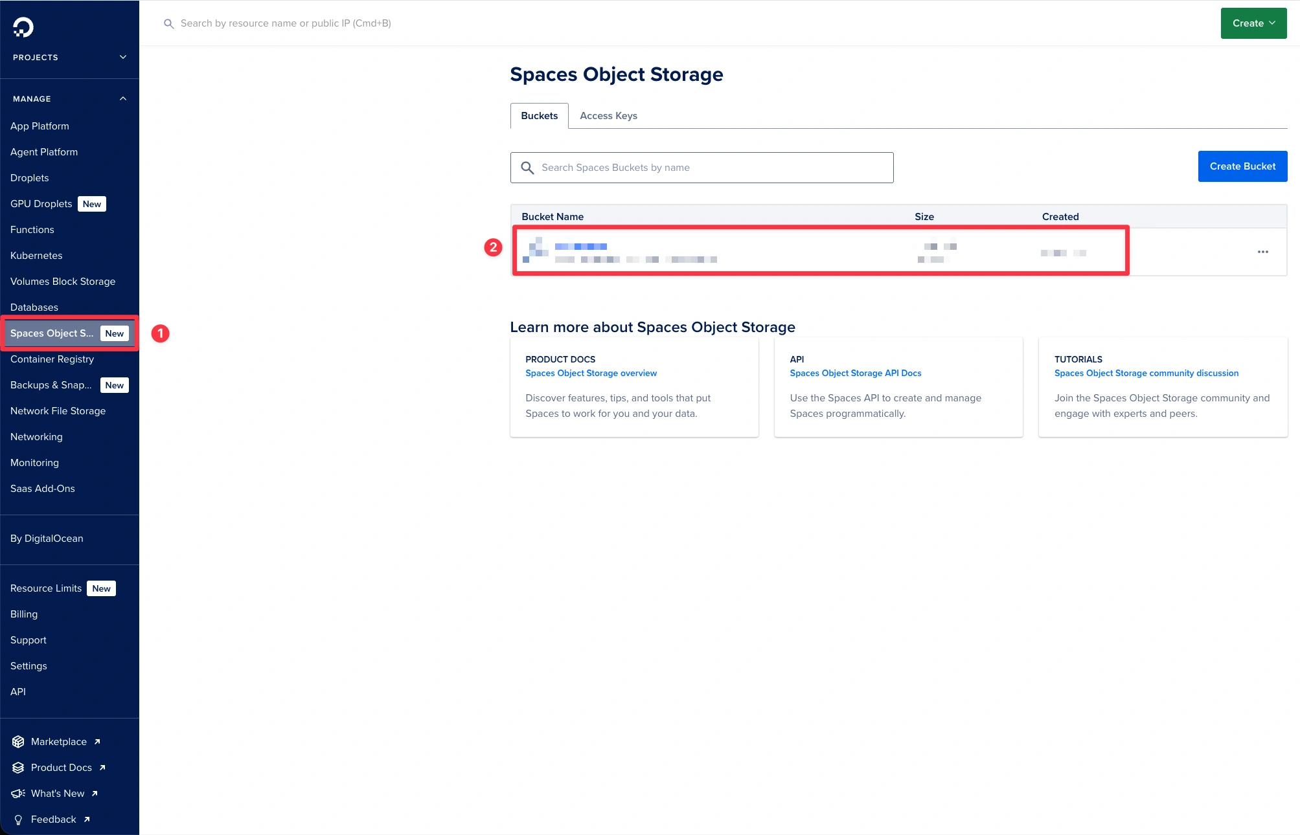The height and width of the screenshot is (835, 1300).
Task: Visit the Spaces community discussion
Action: 1146,373
